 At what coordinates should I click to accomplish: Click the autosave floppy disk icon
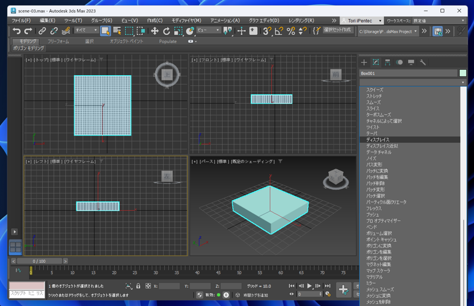point(437,31)
